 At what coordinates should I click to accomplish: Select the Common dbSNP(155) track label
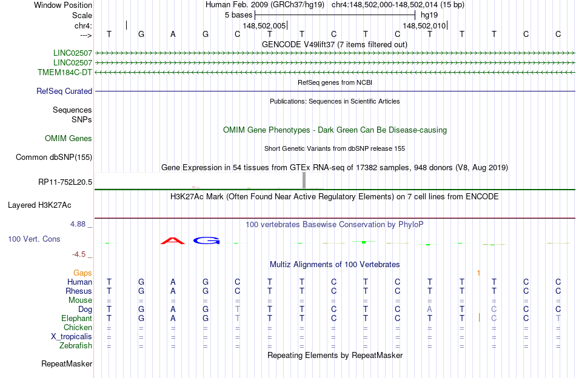[54, 157]
